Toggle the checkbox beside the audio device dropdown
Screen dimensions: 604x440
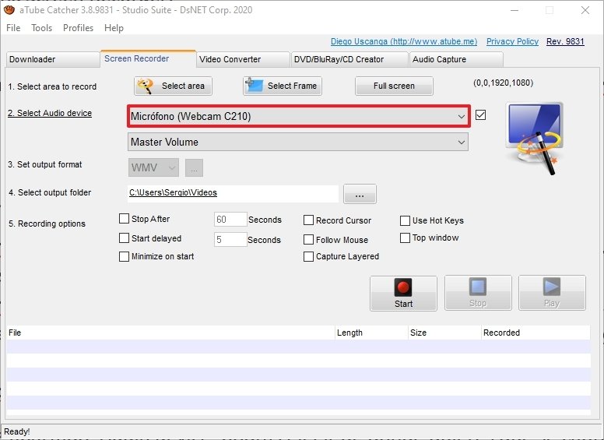[480, 114]
